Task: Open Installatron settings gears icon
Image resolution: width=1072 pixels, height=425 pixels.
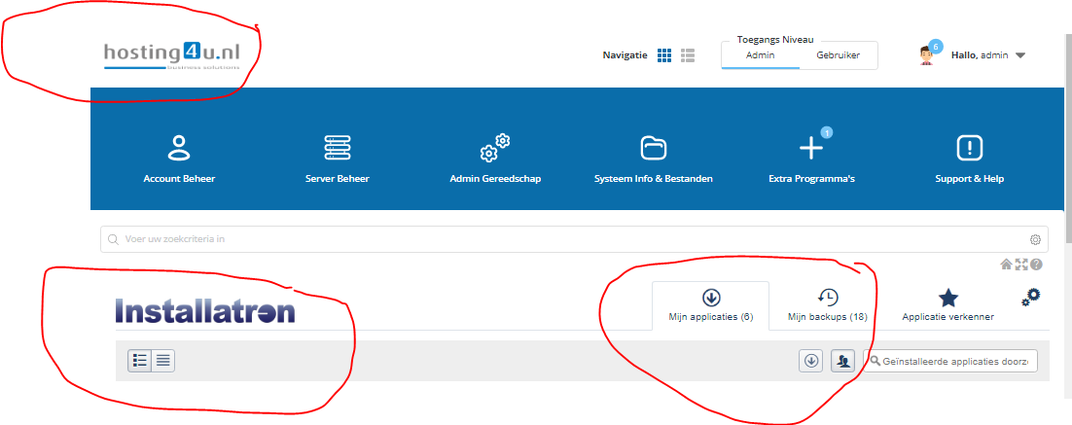Action: (1031, 298)
